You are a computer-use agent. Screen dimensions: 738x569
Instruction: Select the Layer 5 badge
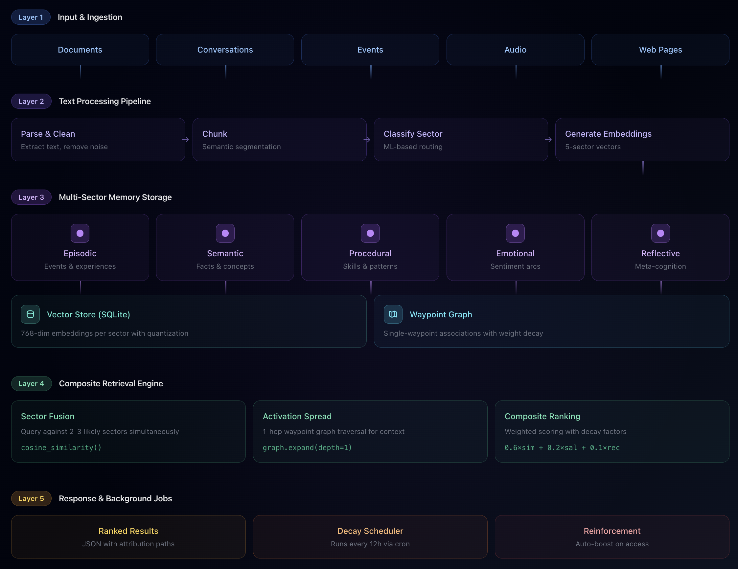[x=31, y=498]
